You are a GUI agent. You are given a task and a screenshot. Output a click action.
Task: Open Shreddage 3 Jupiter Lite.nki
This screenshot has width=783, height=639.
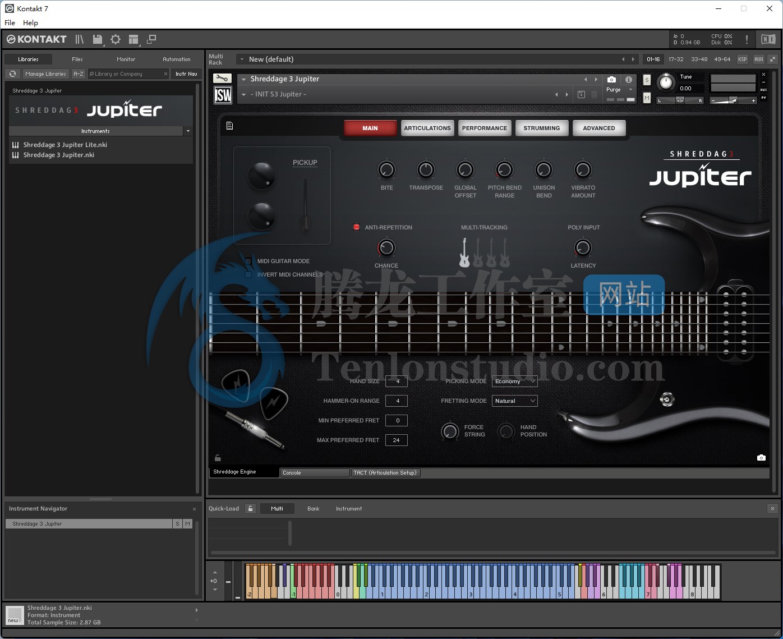[65, 144]
